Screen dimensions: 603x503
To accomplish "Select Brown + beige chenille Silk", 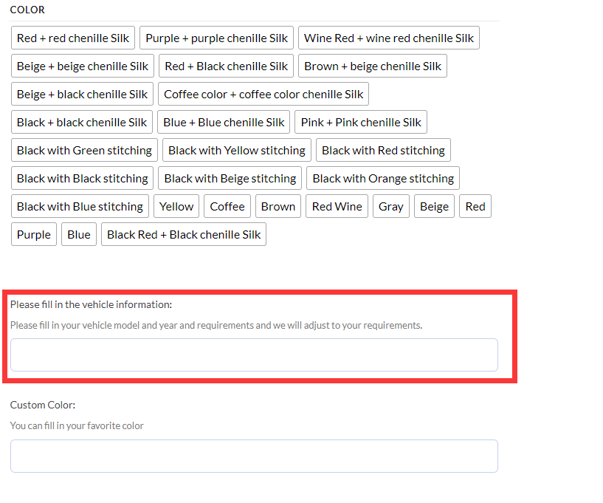I will click(372, 66).
